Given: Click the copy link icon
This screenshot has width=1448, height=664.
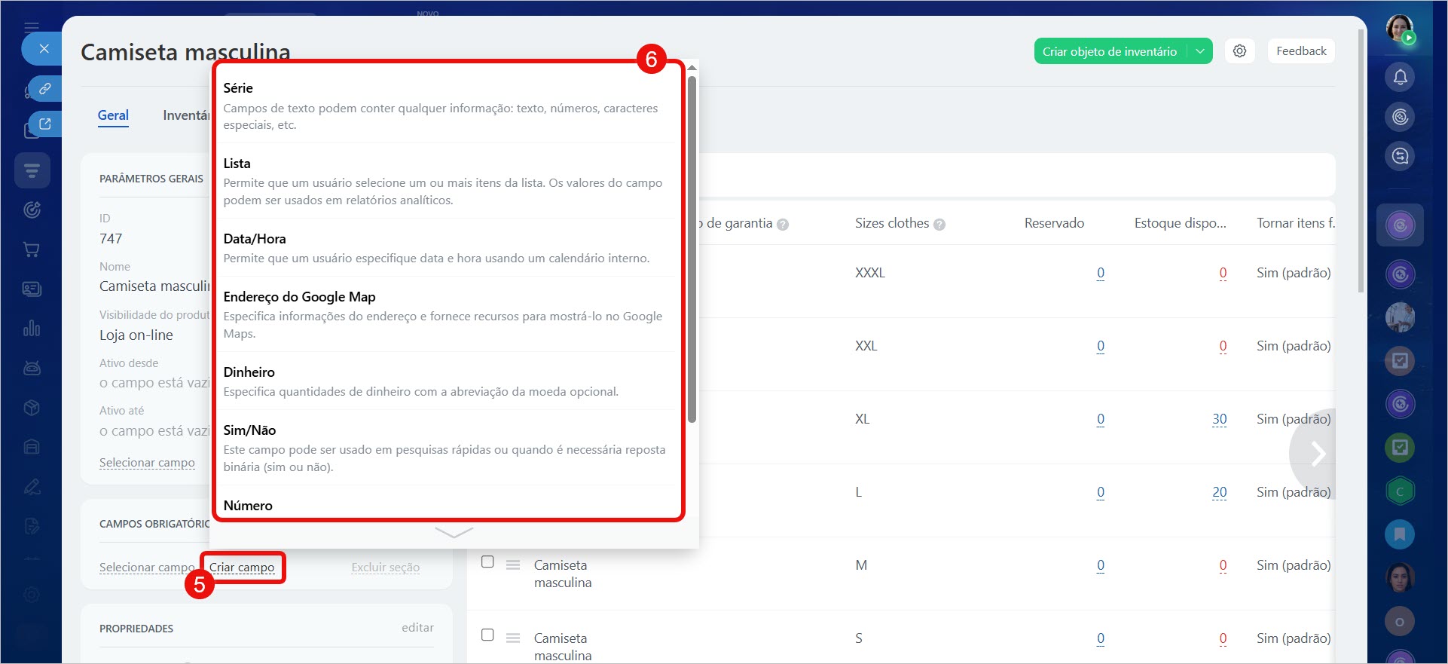Looking at the screenshot, I should [x=44, y=88].
